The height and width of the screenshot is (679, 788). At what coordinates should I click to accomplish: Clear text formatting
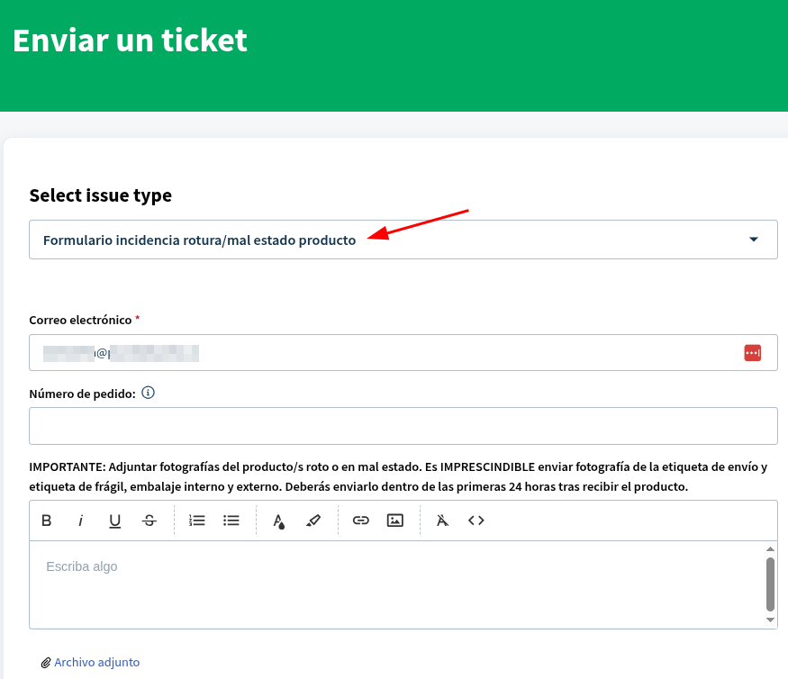442,521
